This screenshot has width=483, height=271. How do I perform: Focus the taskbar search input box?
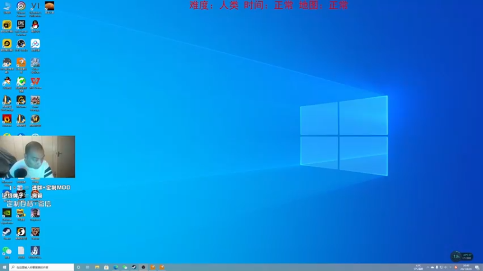[42, 267]
